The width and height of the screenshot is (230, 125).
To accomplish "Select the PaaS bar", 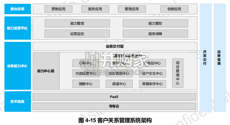I will coord(114,97).
